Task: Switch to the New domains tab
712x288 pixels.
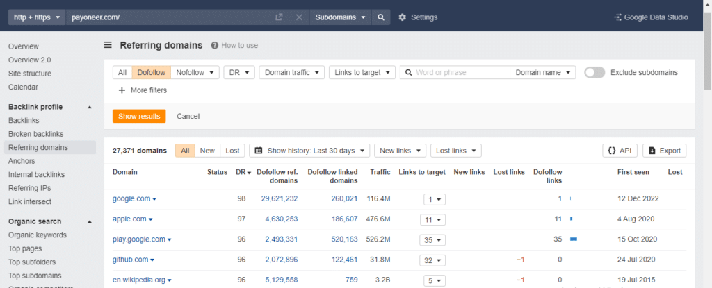Action: (207, 151)
